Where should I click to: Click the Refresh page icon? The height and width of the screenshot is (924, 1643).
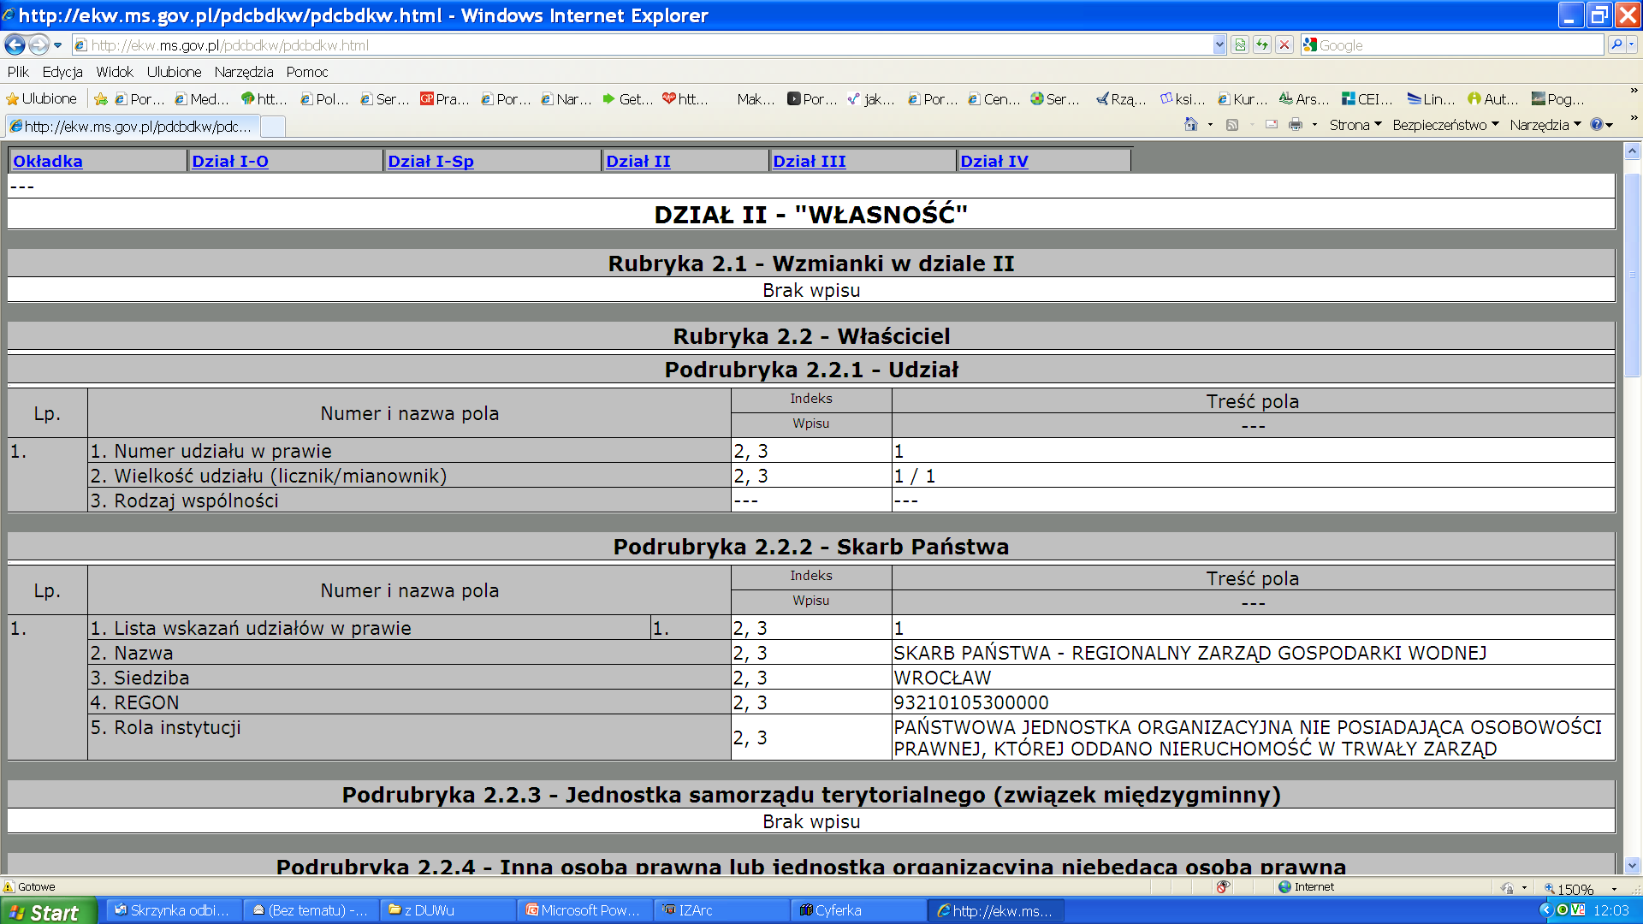tap(1262, 45)
